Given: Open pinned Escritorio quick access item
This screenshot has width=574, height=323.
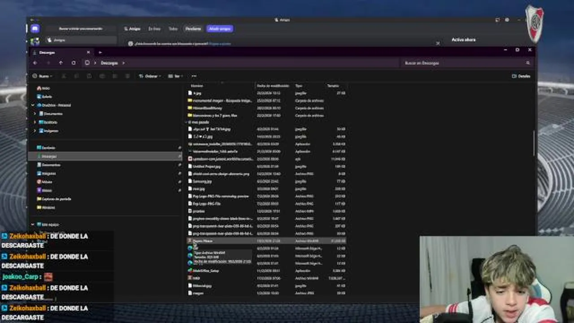Looking at the screenshot, I should click(46, 148).
